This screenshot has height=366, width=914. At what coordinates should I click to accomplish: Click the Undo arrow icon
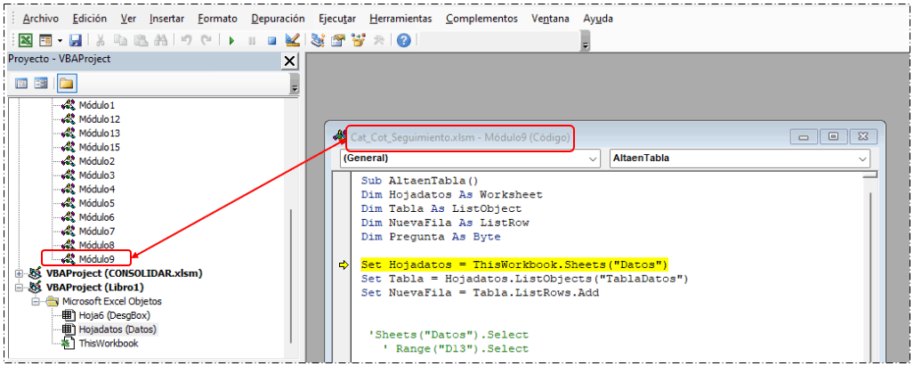[x=186, y=40]
